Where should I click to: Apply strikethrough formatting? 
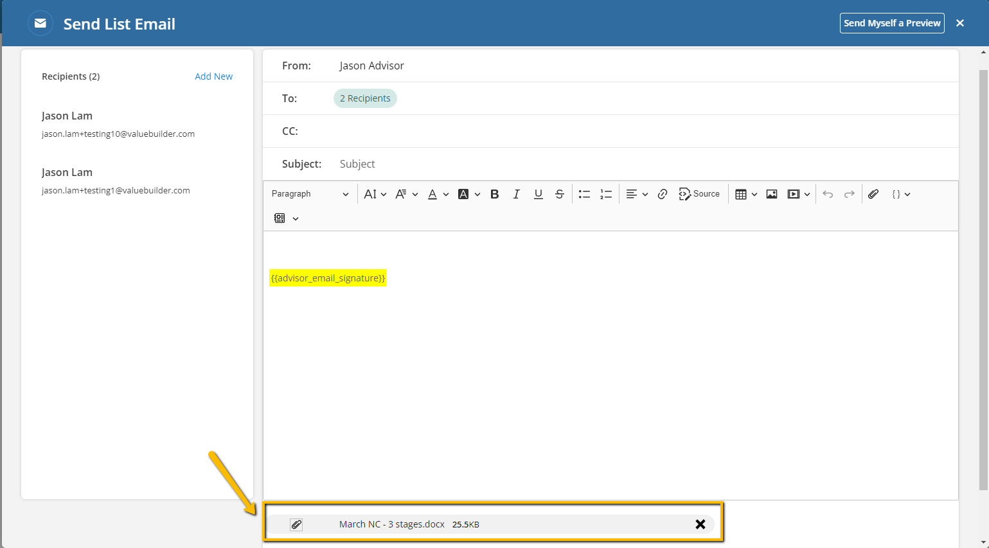560,194
